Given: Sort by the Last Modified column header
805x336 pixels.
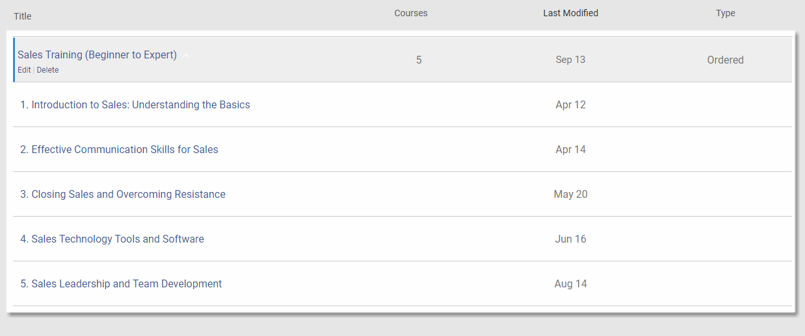Looking at the screenshot, I should pyautogui.click(x=571, y=13).
